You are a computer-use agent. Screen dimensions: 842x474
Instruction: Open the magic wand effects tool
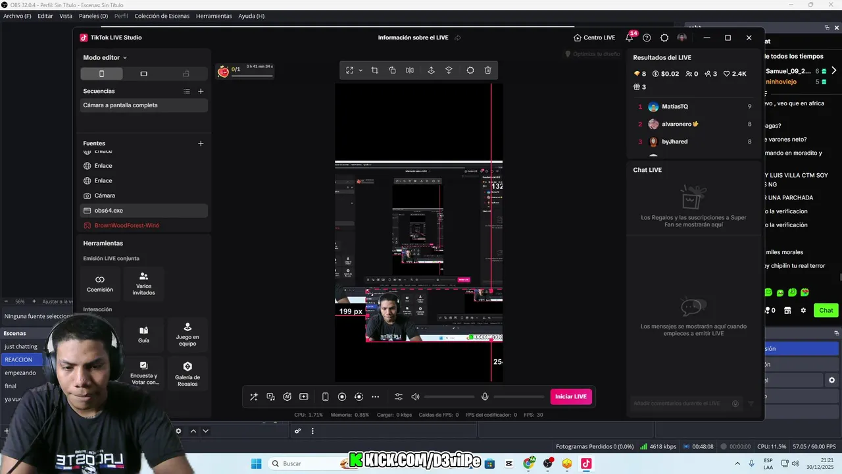click(x=253, y=397)
